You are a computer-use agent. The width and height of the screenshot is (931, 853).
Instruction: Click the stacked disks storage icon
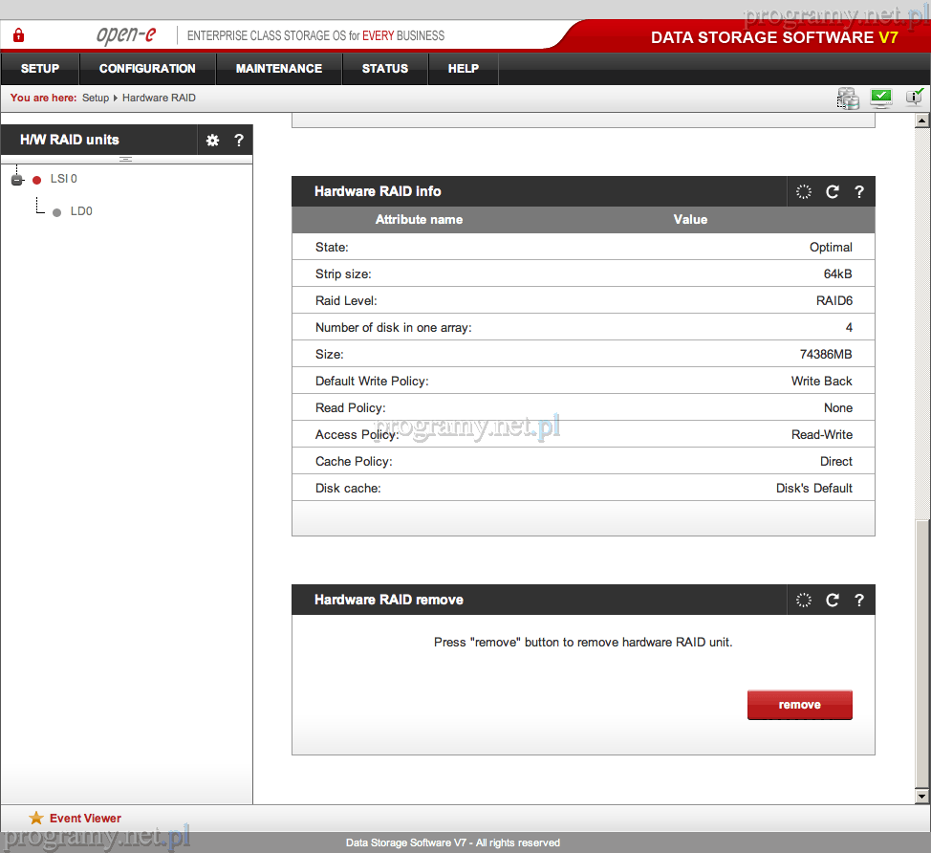pos(848,98)
